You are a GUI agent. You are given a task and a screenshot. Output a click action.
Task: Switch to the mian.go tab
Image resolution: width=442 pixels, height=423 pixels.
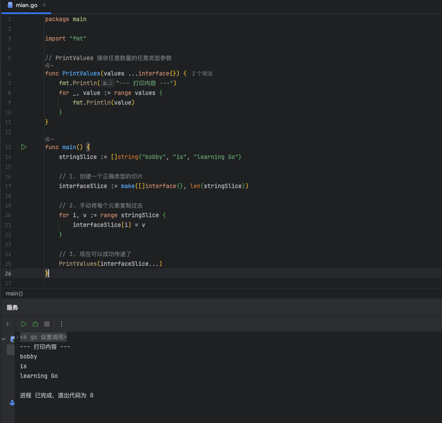[x=27, y=5]
